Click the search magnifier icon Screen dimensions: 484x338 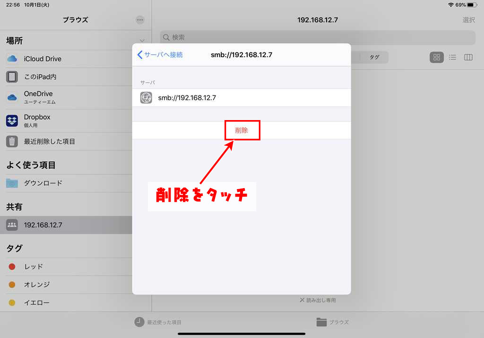(166, 37)
